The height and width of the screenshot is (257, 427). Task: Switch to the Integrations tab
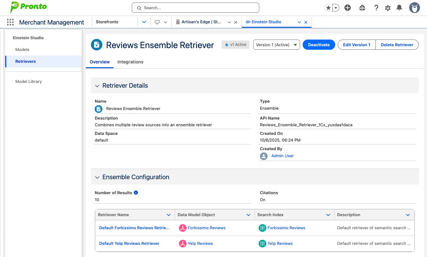tap(130, 62)
